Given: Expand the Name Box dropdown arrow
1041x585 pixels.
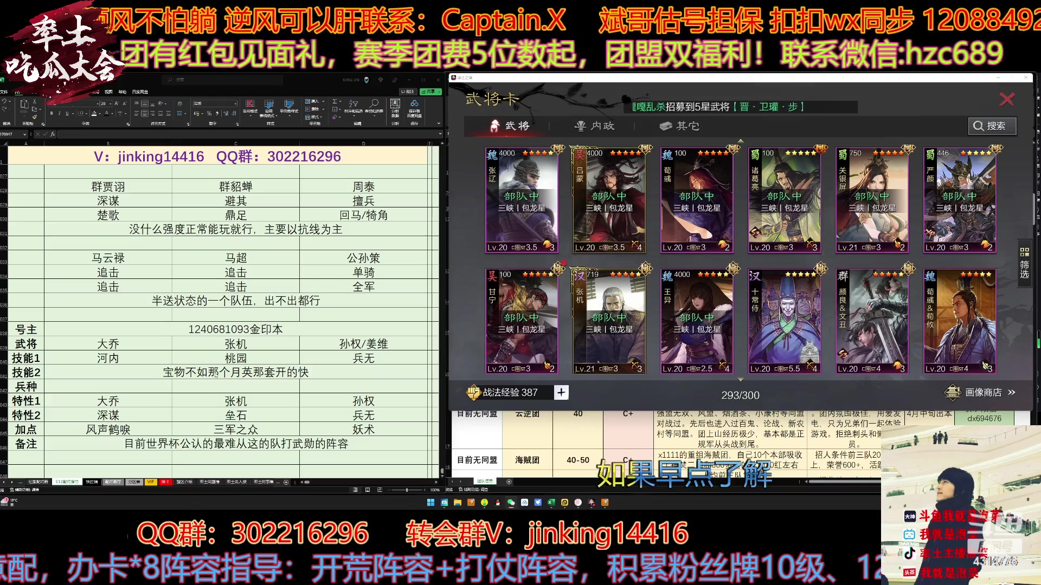Looking at the screenshot, I should click(x=24, y=134).
